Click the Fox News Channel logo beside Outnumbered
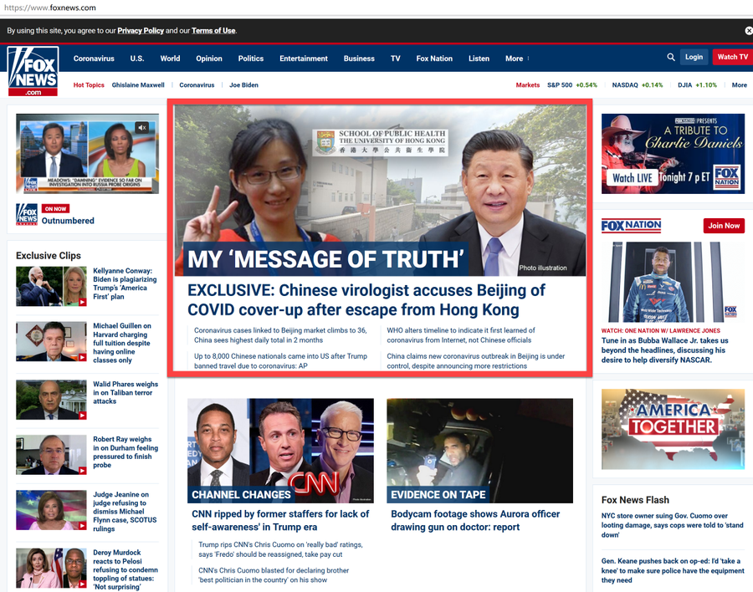 pyautogui.click(x=27, y=214)
